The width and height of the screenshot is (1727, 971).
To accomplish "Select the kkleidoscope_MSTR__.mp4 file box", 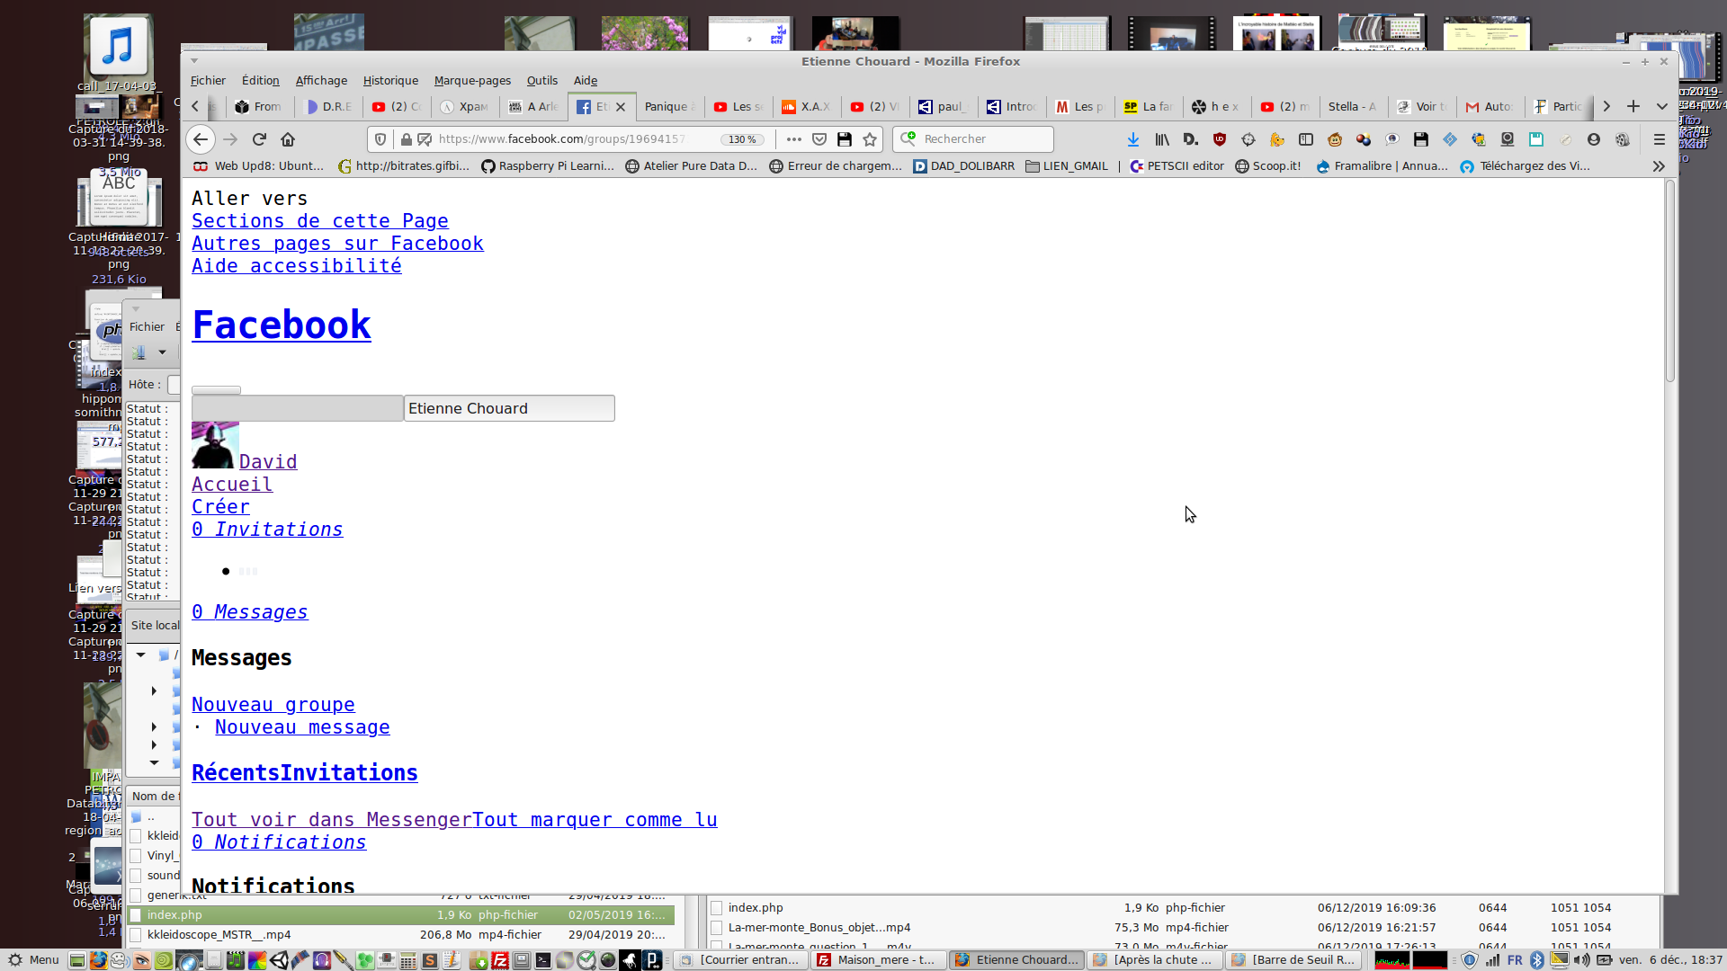I will coord(136,935).
